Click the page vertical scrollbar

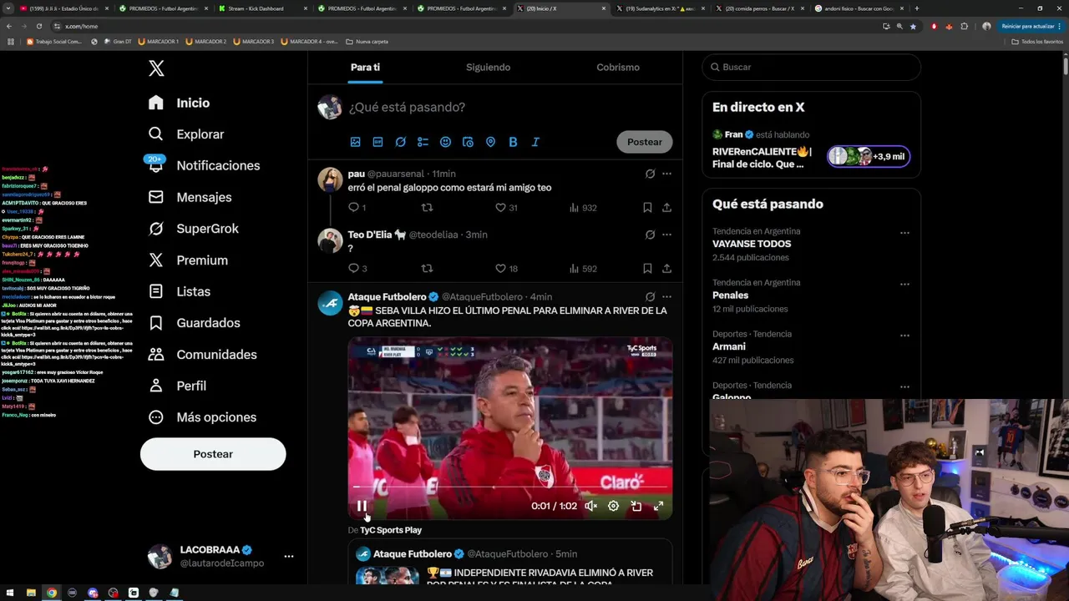(1066, 67)
